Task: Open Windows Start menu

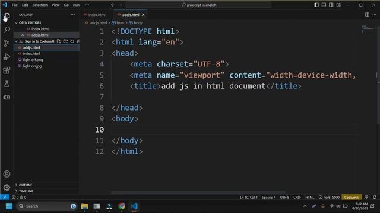Action: pyautogui.click(x=9, y=206)
